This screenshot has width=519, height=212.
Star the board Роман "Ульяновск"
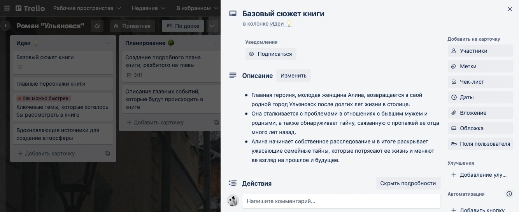[x=97, y=26]
